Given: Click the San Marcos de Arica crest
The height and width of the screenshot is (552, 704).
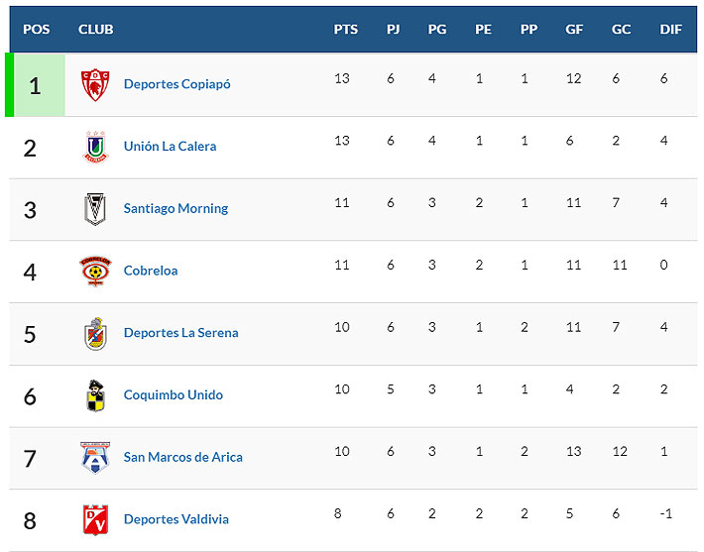Looking at the screenshot, I should click(x=95, y=457).
